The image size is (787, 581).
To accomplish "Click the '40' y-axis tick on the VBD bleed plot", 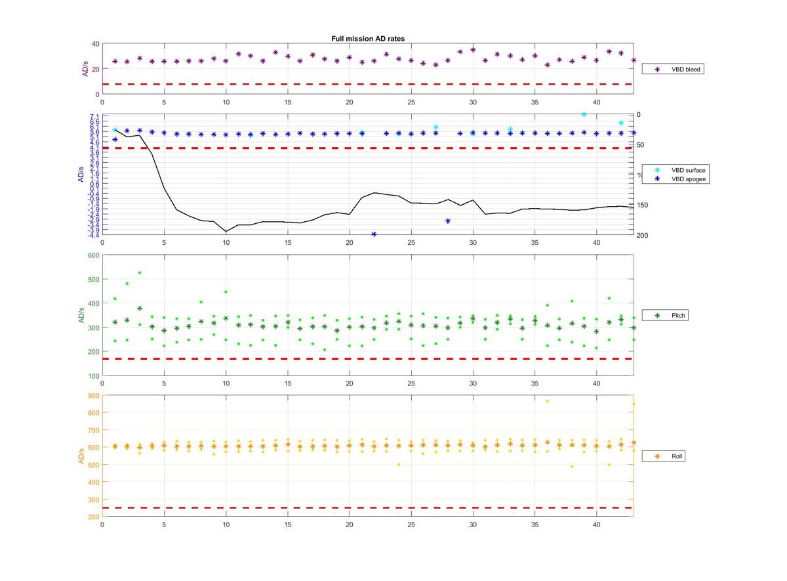I will click(x=96, y=44).
